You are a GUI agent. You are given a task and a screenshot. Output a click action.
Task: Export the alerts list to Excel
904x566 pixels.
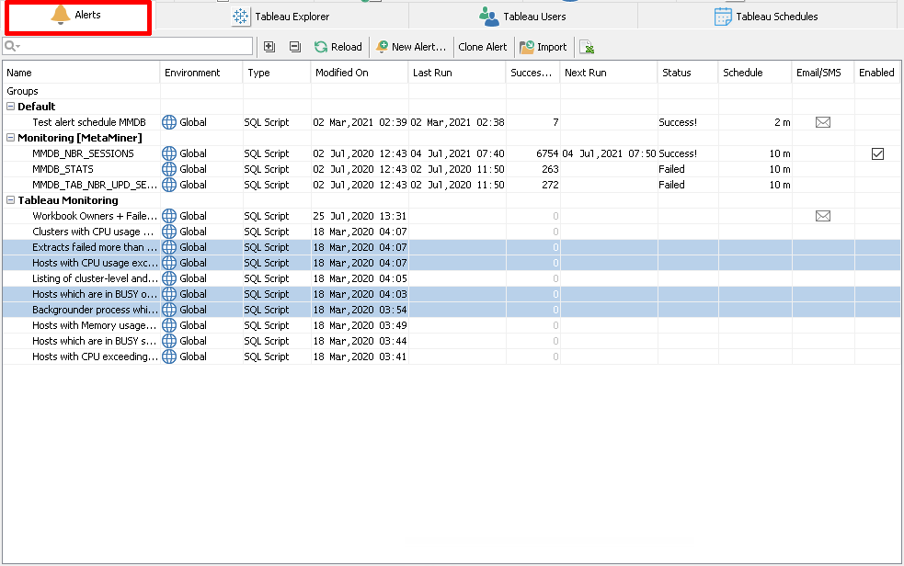tap(587, 47)
